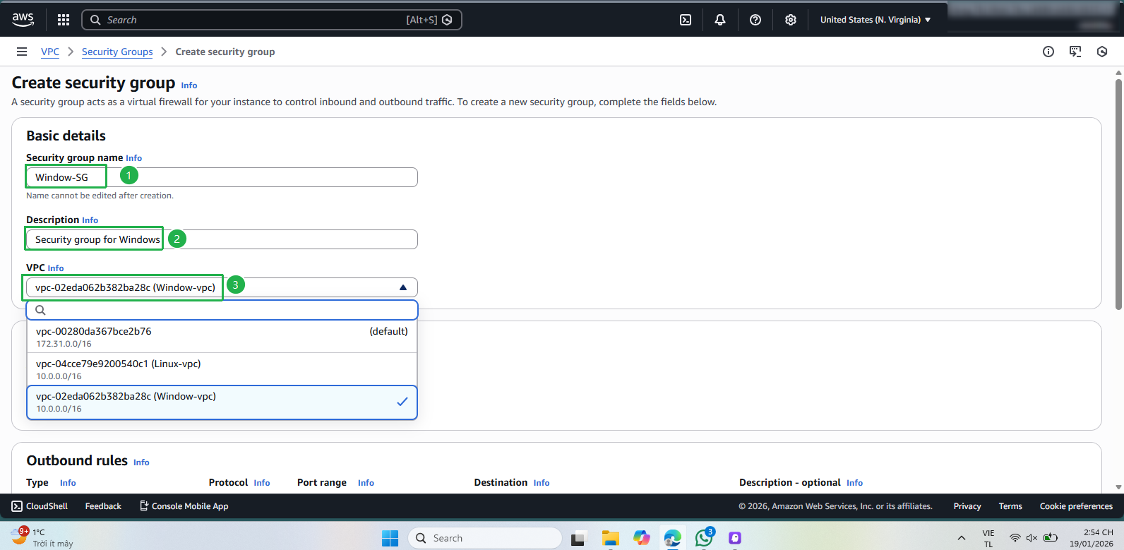Open the Wi-Fi network status icon
This screenshot has height=550, width=1124.
[1015, 538]
